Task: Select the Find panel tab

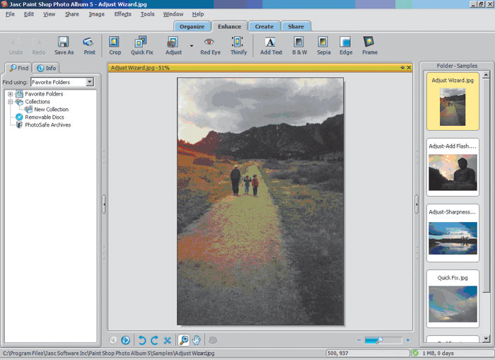Action: (x=18, y=68)
